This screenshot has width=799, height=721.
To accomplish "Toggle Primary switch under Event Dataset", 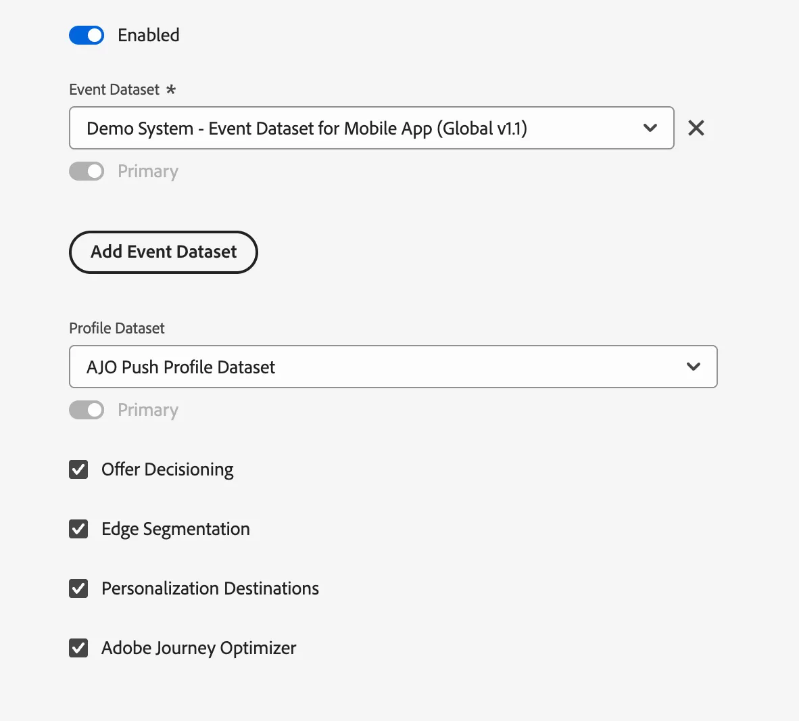I will pos(87,171).
